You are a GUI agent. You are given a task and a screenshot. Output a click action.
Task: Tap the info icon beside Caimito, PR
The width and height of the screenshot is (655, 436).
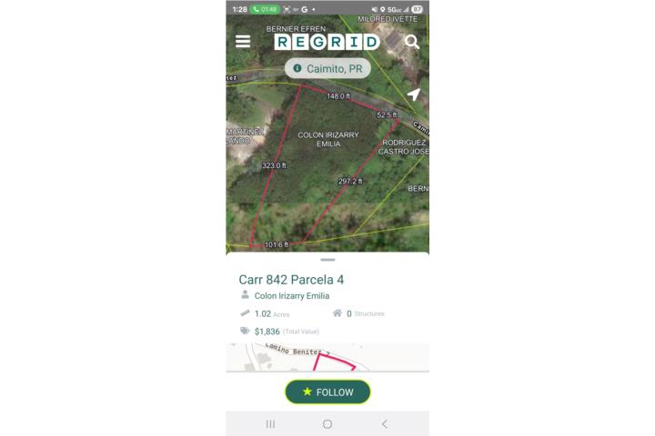pos(297,68)
